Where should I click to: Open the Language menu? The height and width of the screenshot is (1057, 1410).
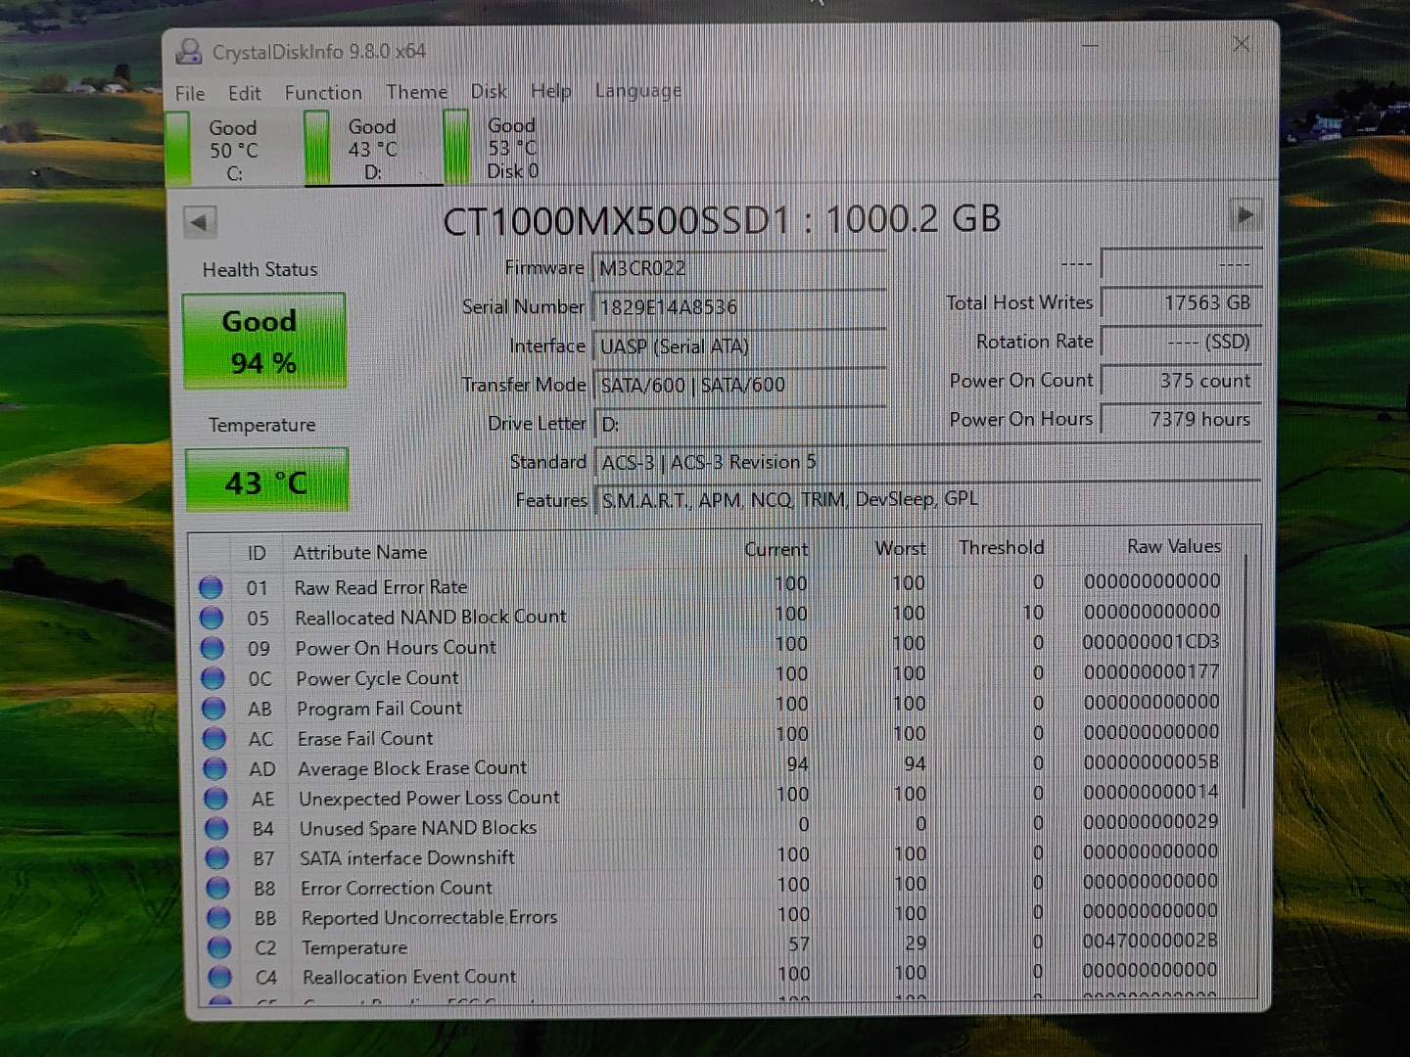(x=638, y=91)
